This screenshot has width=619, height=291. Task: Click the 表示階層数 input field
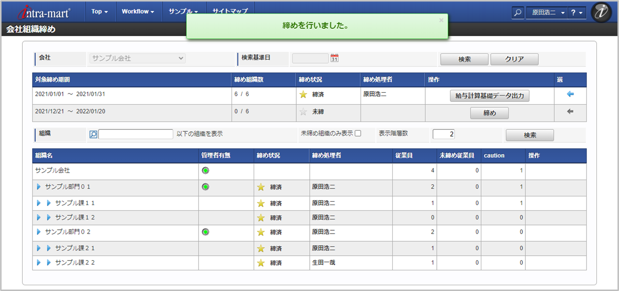(443, 134)
